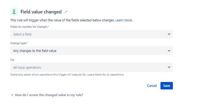Click the small chevron beside the help question
The height and width of the screenshot is (111, 202).
(x=12, y=95)
